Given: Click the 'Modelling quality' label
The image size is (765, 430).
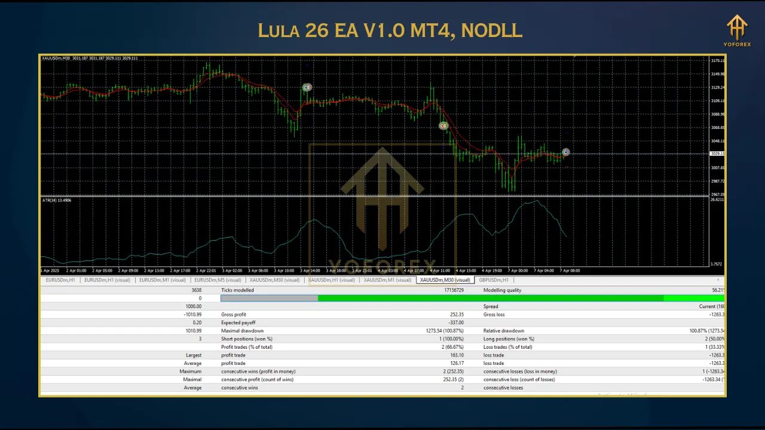Looking at the screenshot, I should (502, 290).
